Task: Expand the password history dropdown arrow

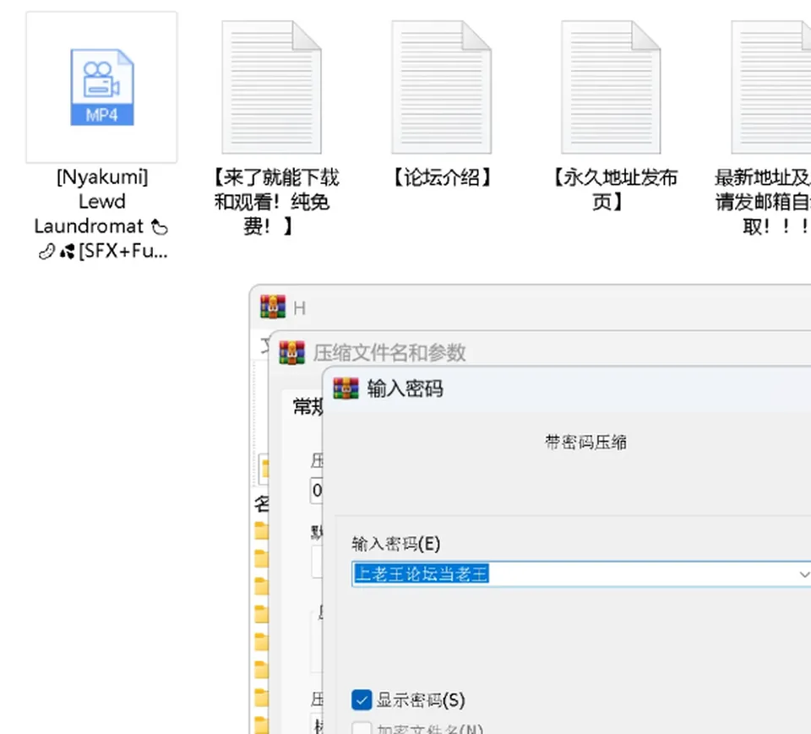Action: 804,574
